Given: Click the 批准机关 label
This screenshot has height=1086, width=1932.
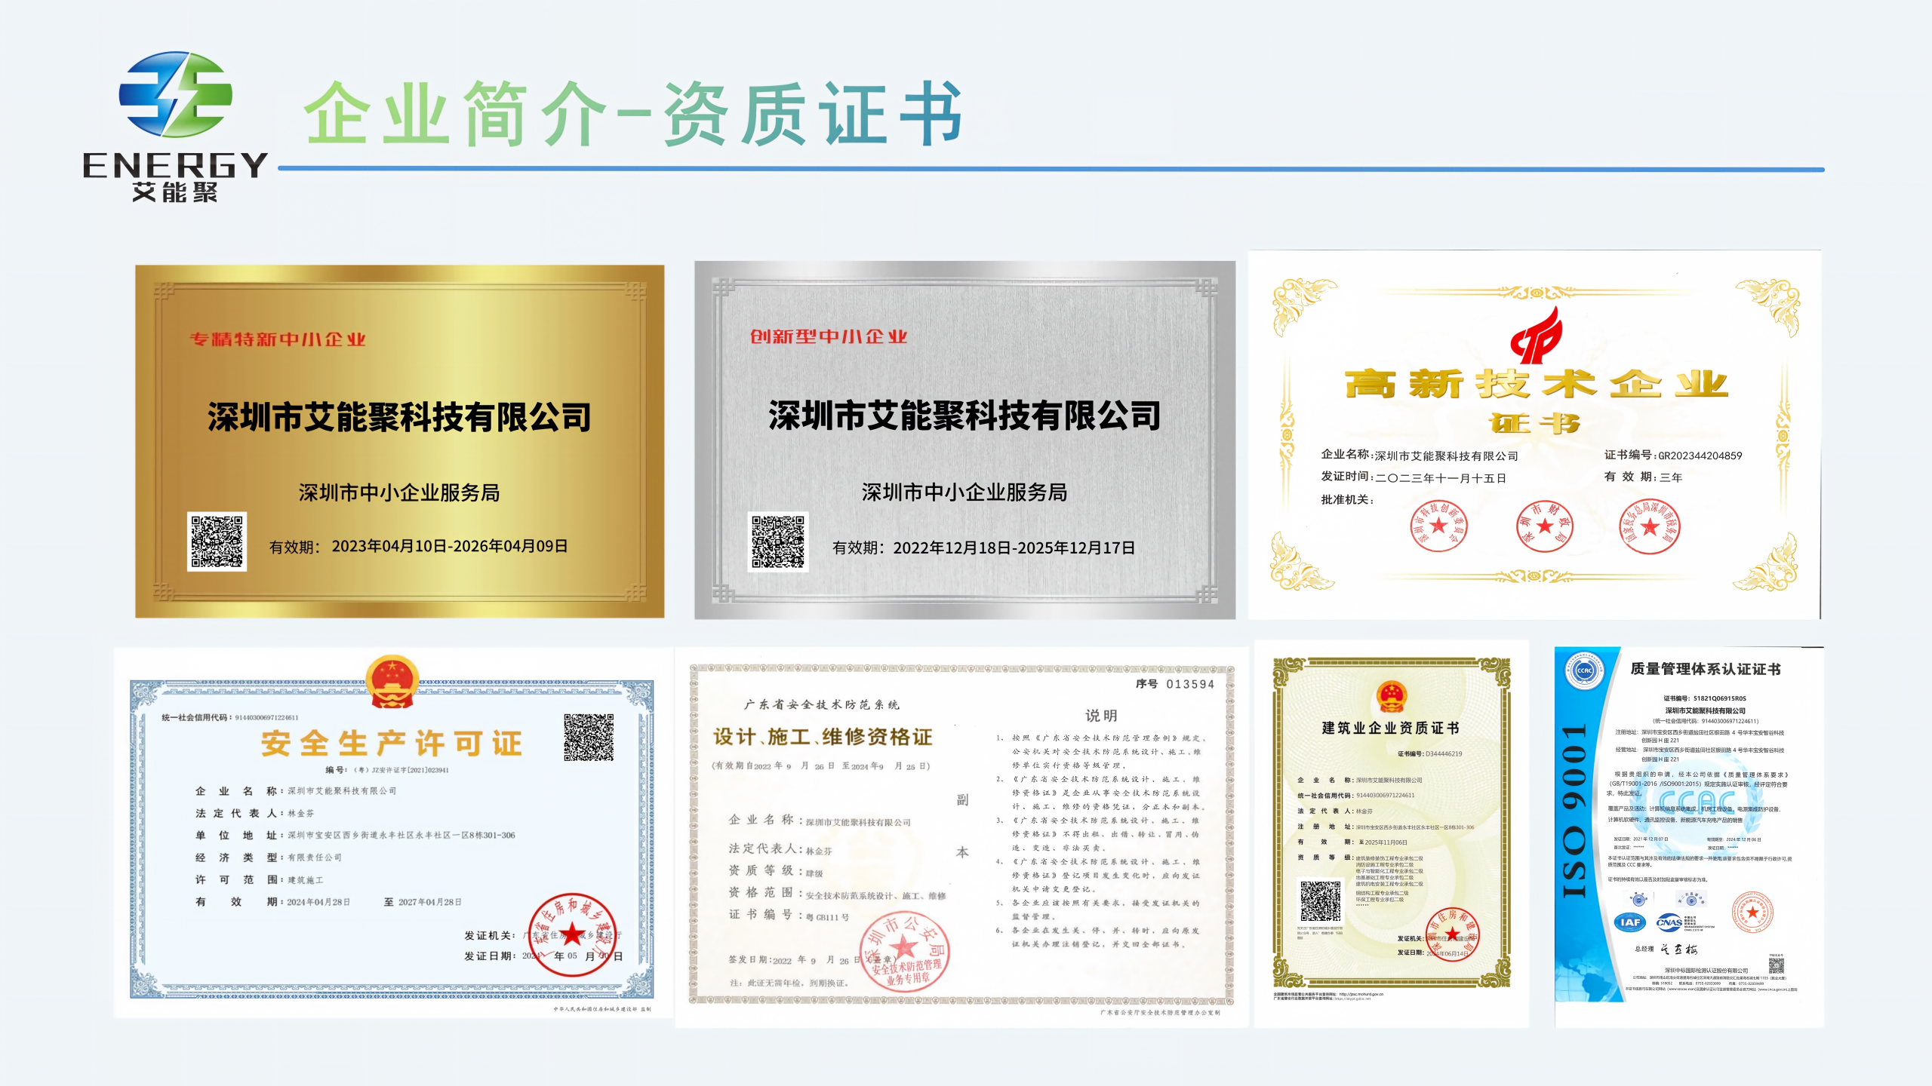Looking at the screenshot, I should click(1347, 499).
